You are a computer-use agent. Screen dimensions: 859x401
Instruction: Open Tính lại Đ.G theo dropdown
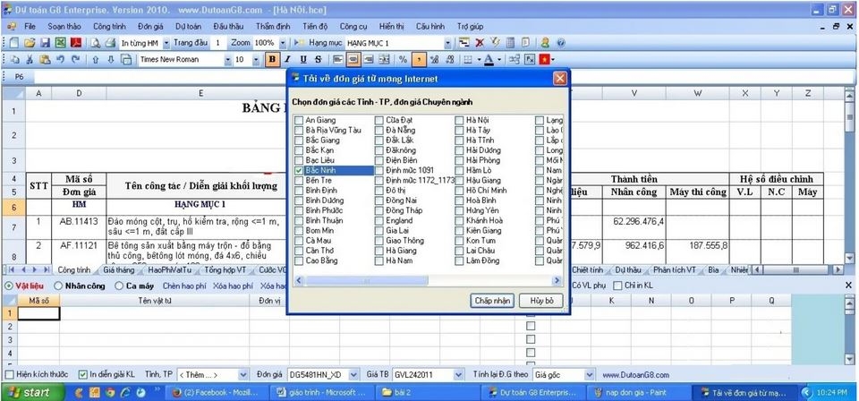coord(590,375)
